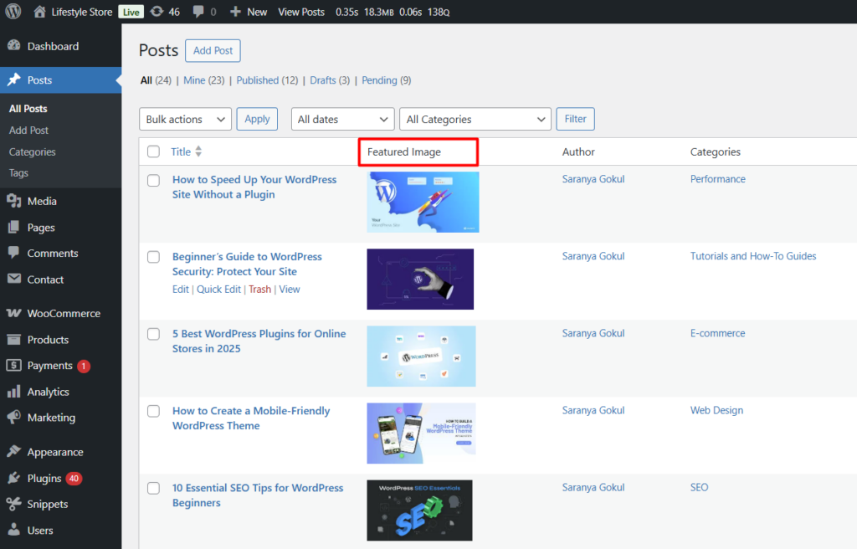This screenshot has height=549, width=857.
Task: Open the Plugins icon in sidebar
Action: click(x=13, y=479)
